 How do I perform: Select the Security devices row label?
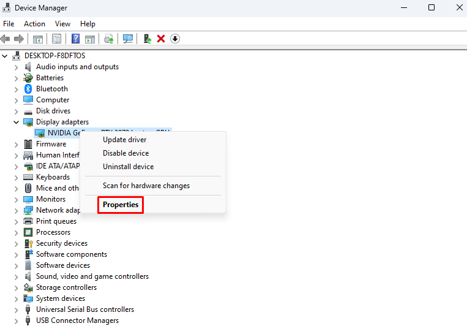(62, 243)
